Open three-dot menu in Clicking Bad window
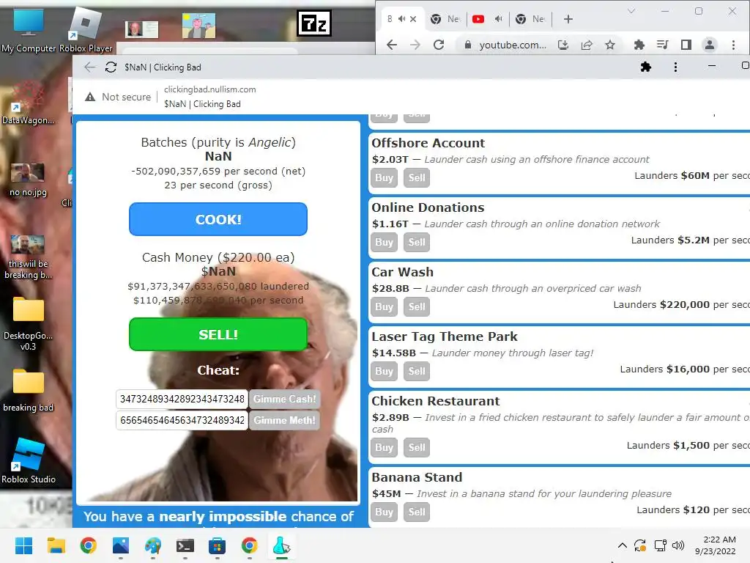The width and height of the screenshot is (750, 563). (x=675, y=67)
